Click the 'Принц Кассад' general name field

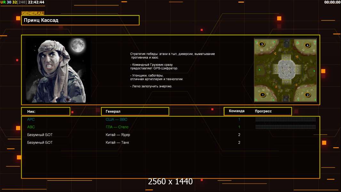pos(80,20)
